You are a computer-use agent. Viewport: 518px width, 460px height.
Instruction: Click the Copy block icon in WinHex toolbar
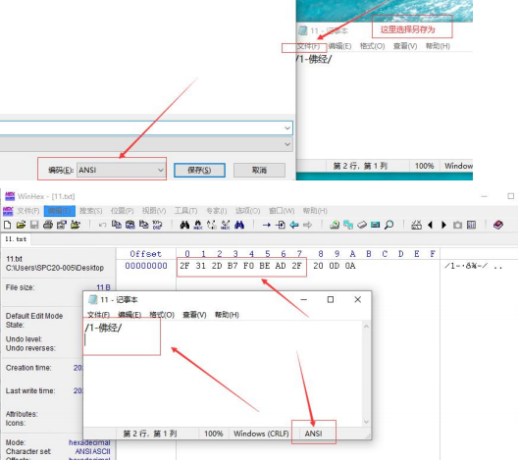coord(117,225)
